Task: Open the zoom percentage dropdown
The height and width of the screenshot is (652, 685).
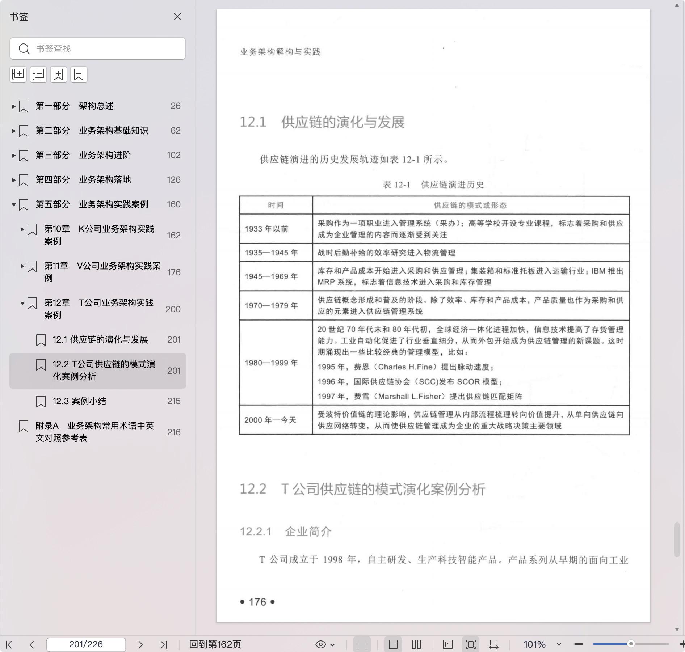Action: [559, 644]
